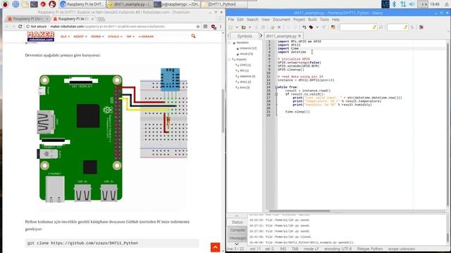Open Geany Tools menu

pos(324,20)
